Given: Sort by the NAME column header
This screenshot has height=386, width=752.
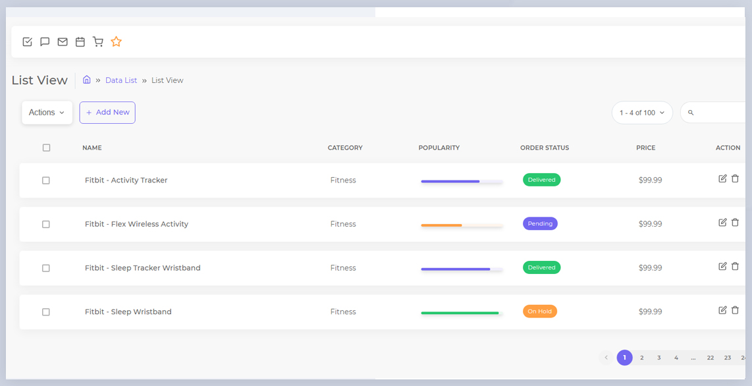Looking at the screenshot, I should point(92,148).
